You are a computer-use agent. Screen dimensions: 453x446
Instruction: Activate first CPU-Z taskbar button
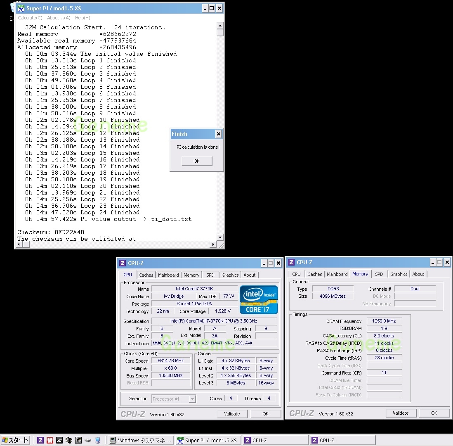[275, 440]
